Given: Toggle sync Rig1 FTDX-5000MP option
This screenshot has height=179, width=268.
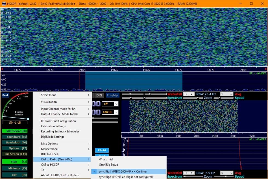Looking at the screenshot, I should point(123,172).
